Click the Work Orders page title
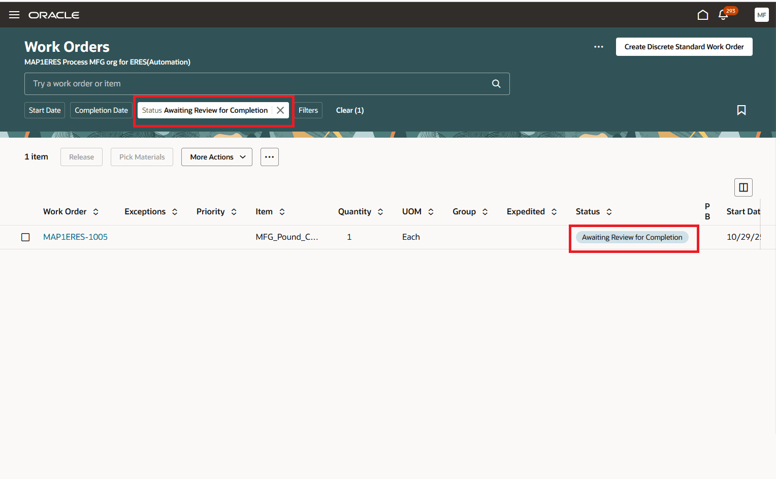Viewport: 776px width, 479px height. (x=67, y=47)
